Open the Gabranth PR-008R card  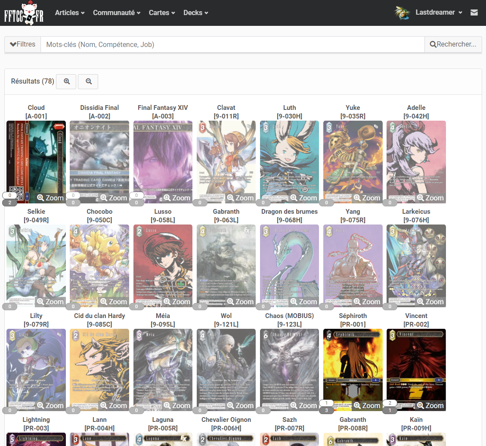353,439
